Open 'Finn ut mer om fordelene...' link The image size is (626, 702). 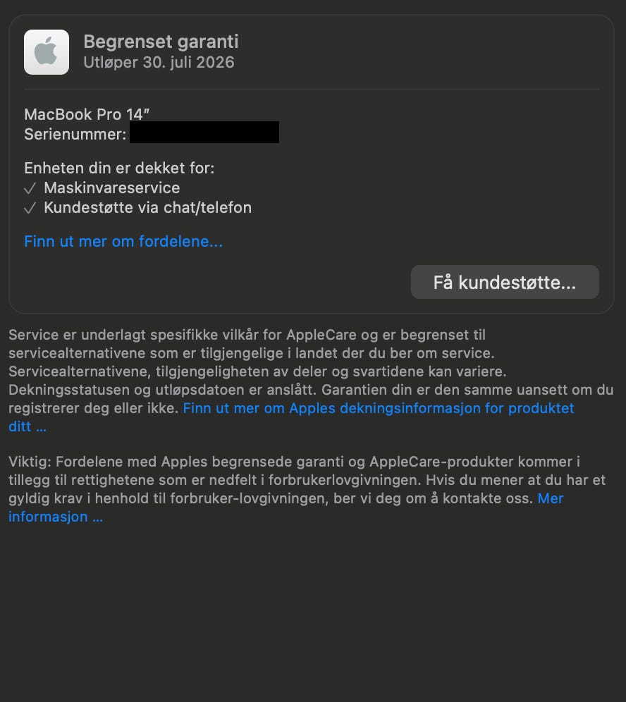coord(123,241)
